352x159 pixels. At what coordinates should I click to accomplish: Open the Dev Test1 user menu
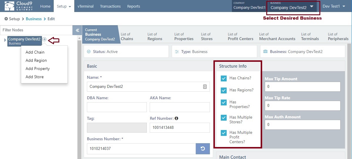coord(334,6)
